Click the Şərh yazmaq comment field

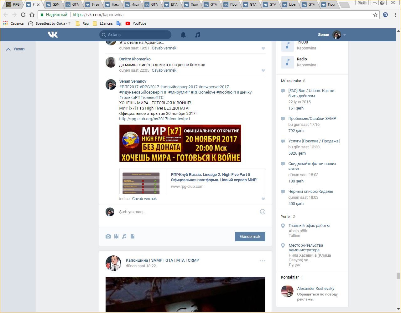189,212
